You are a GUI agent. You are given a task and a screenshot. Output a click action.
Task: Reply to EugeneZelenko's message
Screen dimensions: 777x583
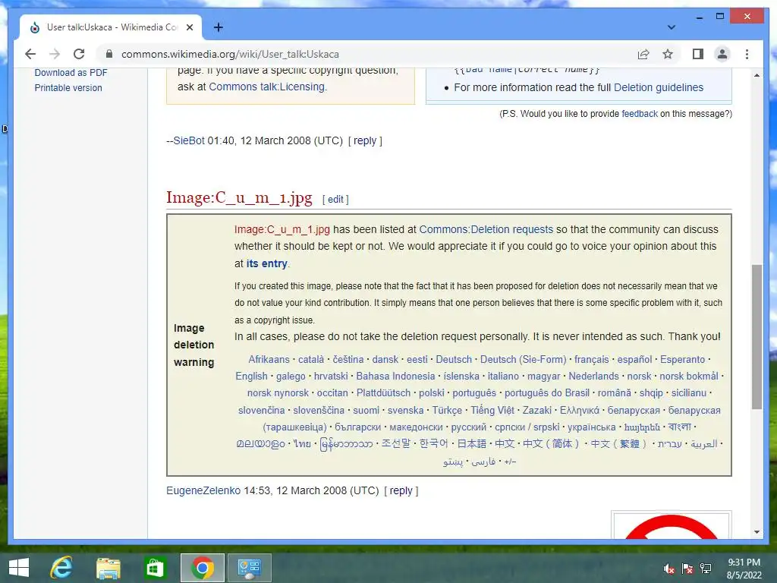[x=401, y=491]
